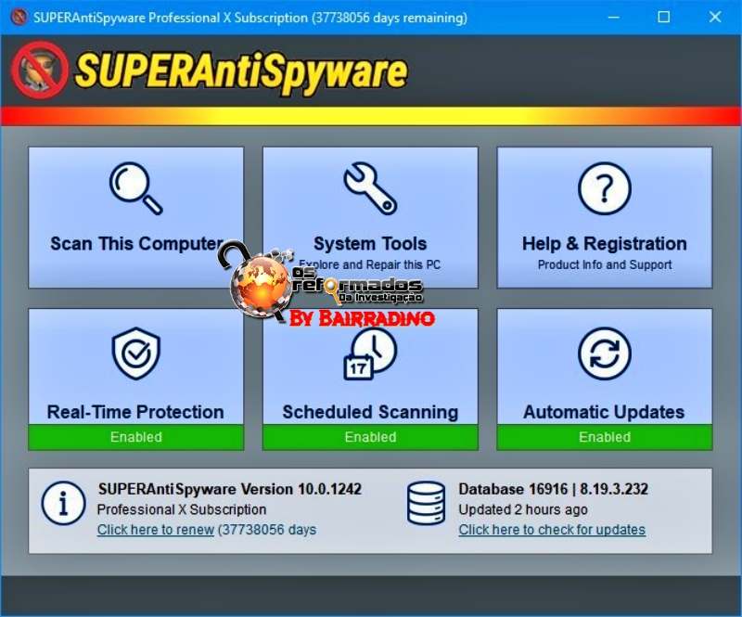This screenshot has width=742, height=617.
Task: Follow Click here to check for updates
Action: click(552, 530)
